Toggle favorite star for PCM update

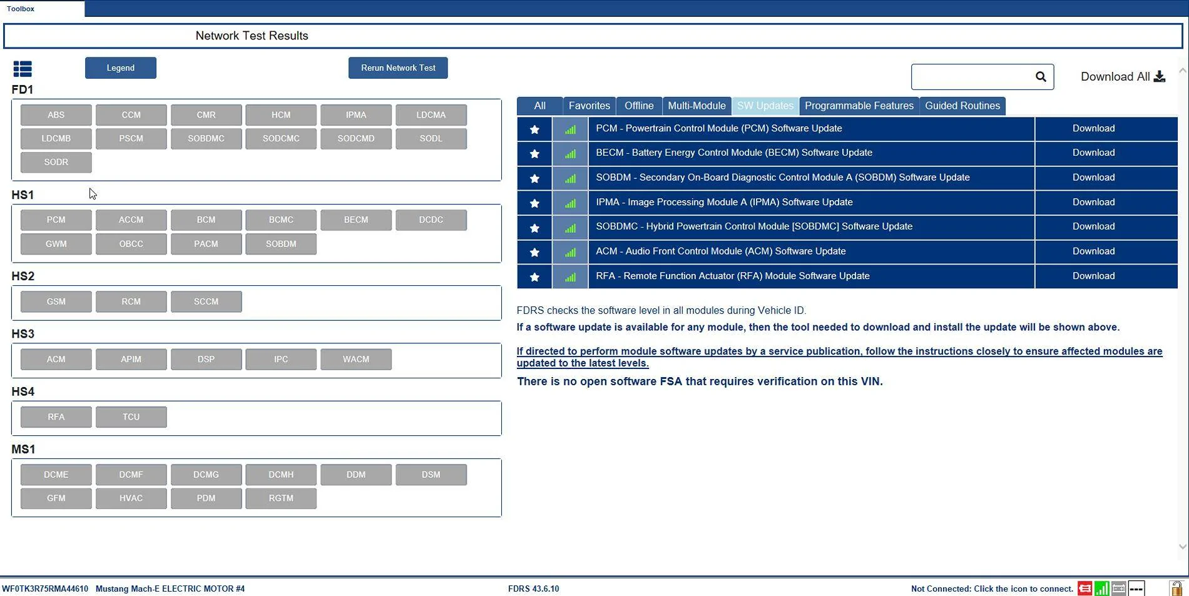tap(534, 129)
